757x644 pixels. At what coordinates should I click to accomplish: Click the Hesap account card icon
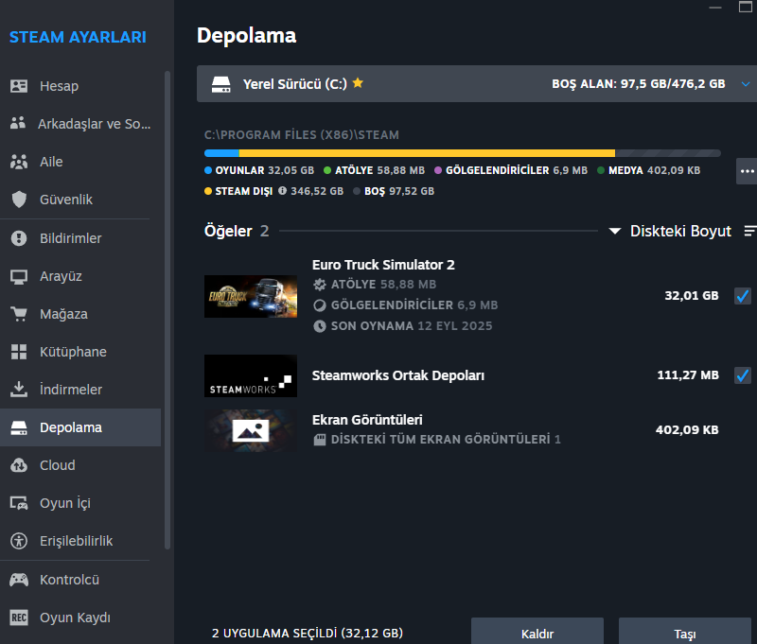click(19, 86)
